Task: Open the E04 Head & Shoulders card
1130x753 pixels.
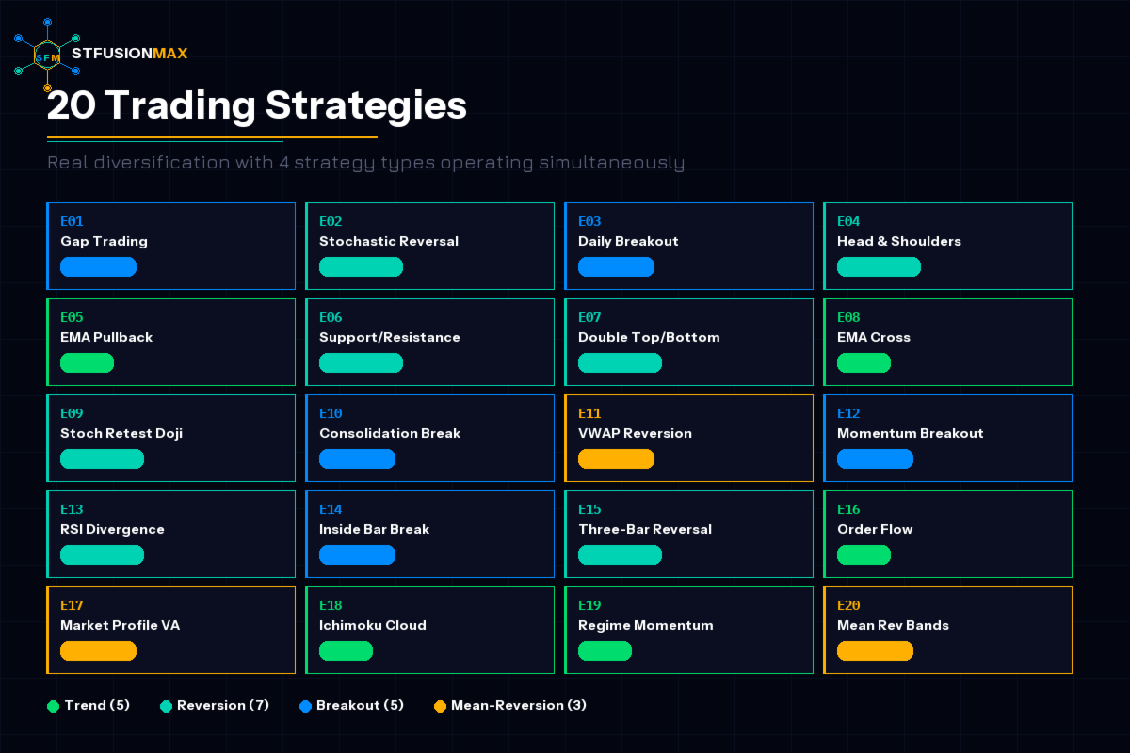Action: point(947,246)
